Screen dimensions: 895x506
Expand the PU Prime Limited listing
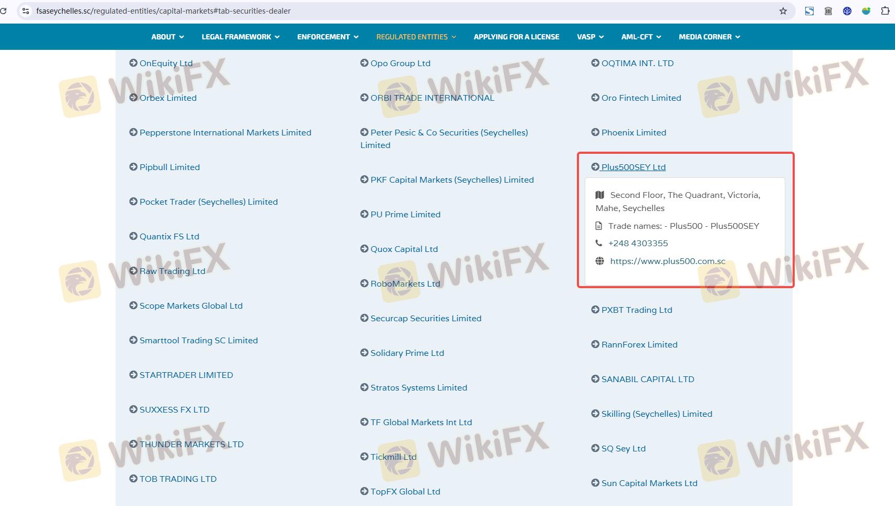[405, 214]
